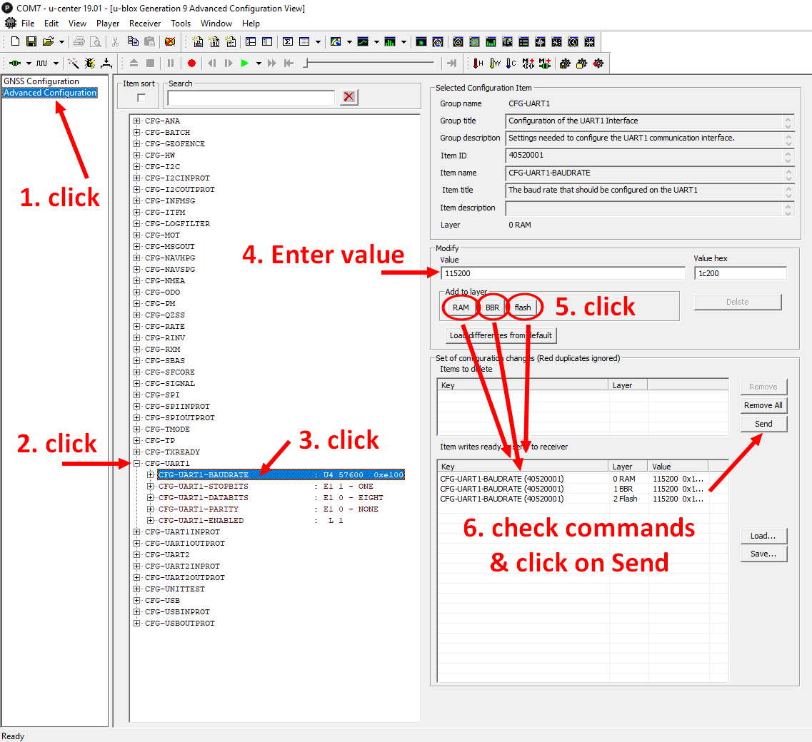Click the BBR layer button
This screenshot has width=812, height=742.
coord(492,308)
